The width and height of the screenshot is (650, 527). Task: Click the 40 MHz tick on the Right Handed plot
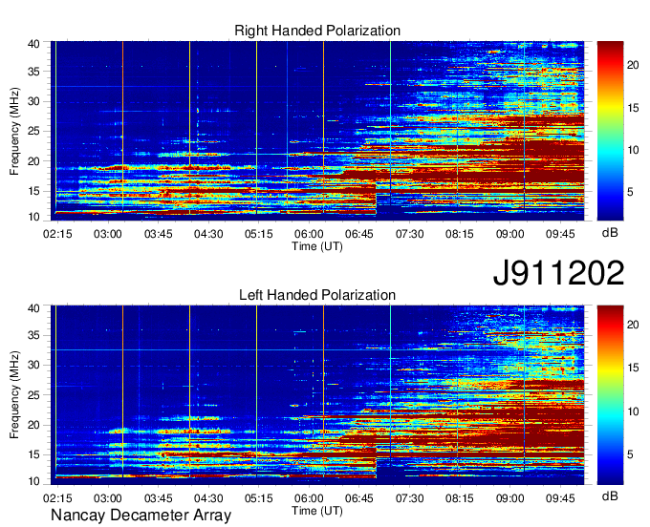tap(33, 44)
